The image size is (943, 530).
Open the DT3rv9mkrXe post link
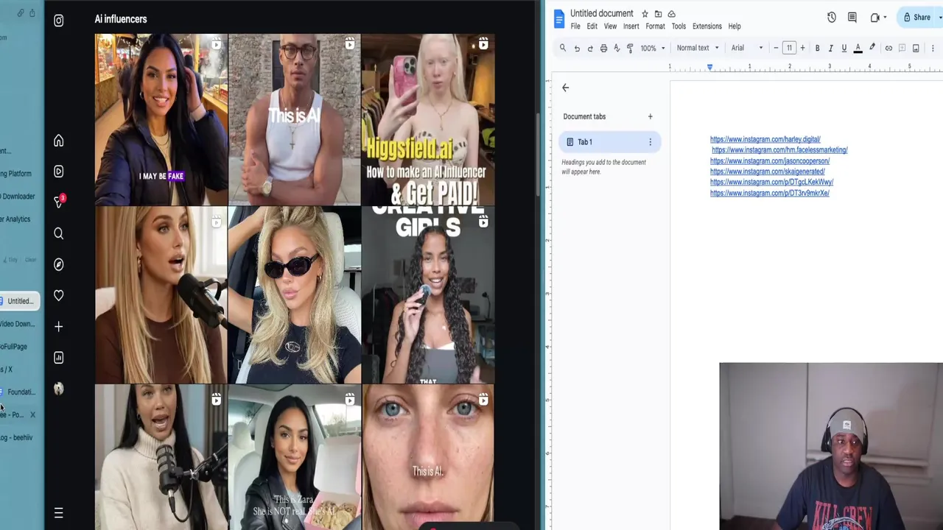(770, 194)
